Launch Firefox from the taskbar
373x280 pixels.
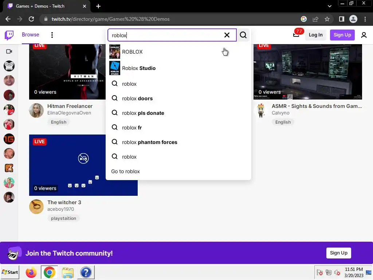pos(31,272)
